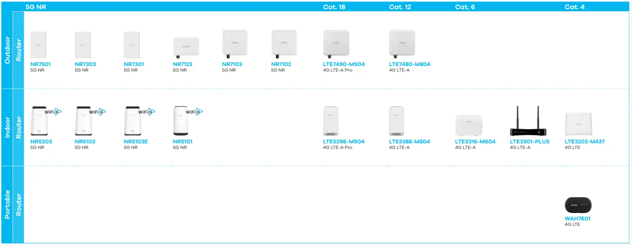Image resolution: width=632 pixels, height=246 pixels.
Task: Click '4G LTE-A Pro' under LTE7490-M904
Action: pos(338,70)
